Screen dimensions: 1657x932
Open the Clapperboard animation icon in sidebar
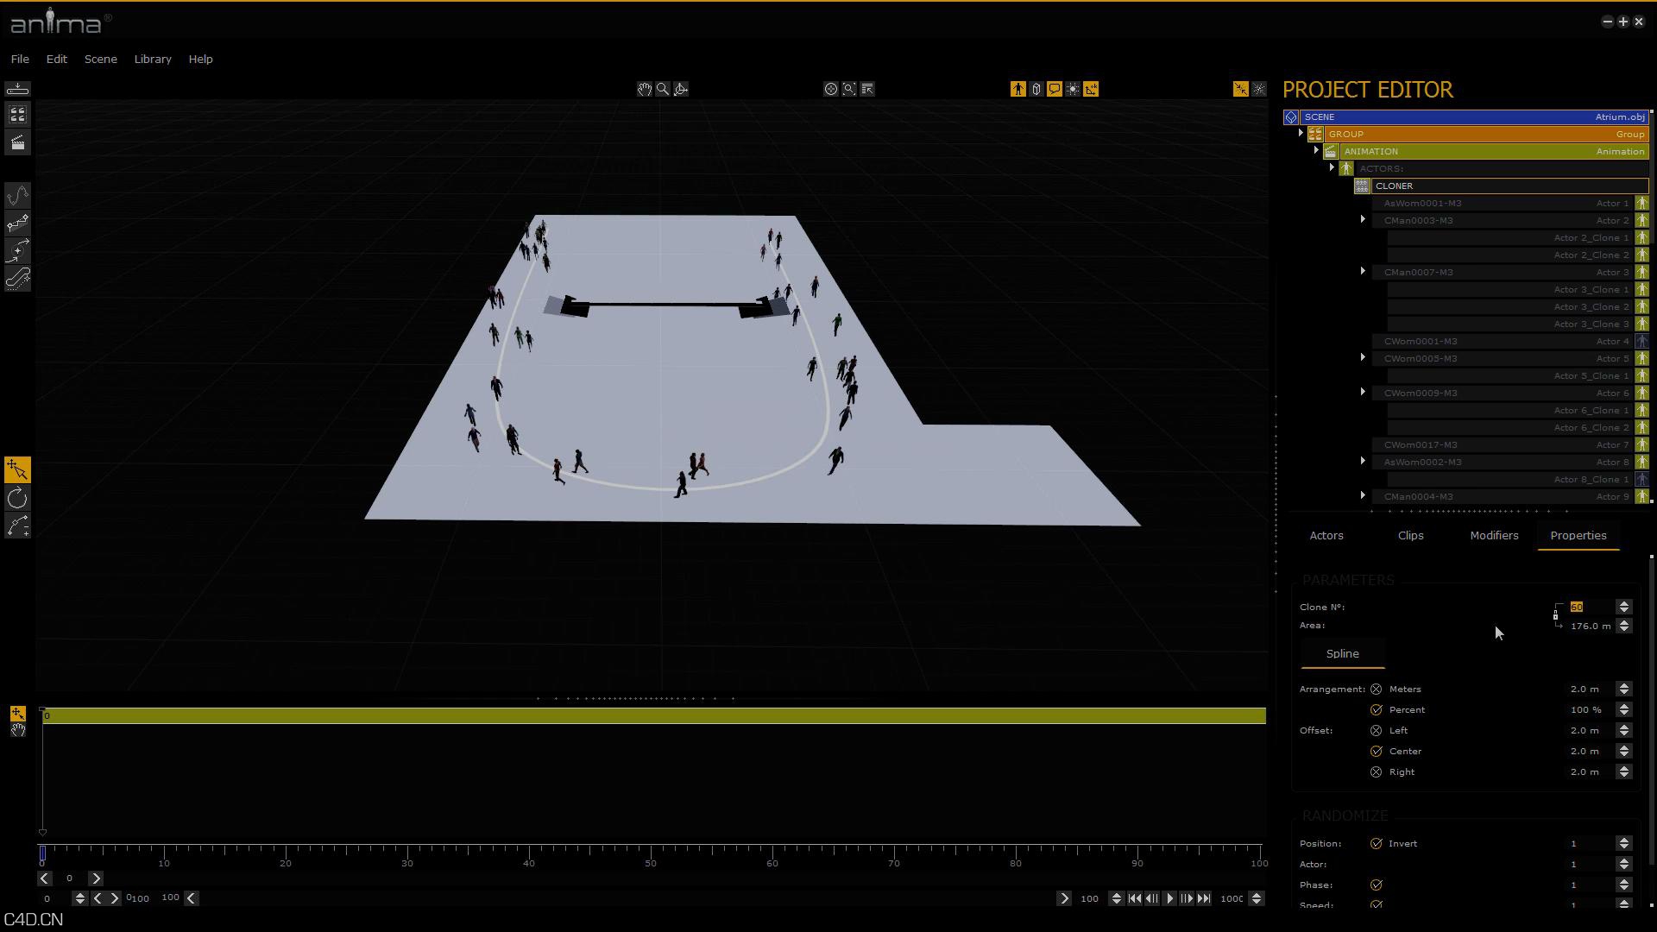click(x=17, y=142)
